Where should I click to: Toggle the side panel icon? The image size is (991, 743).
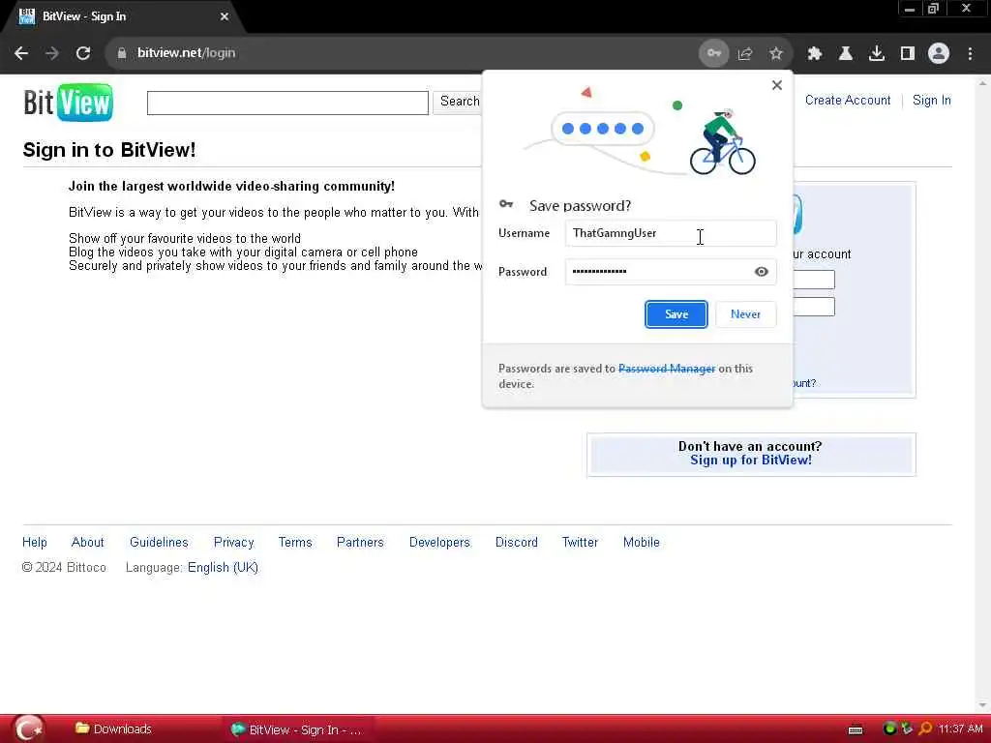point(908,54)
